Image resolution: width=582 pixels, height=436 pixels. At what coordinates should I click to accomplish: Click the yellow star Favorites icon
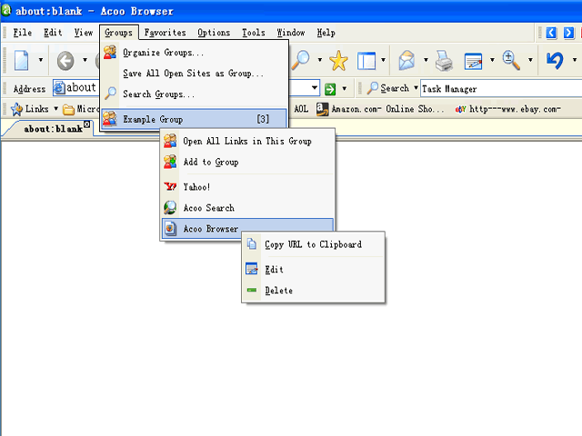tap(338, 61)
